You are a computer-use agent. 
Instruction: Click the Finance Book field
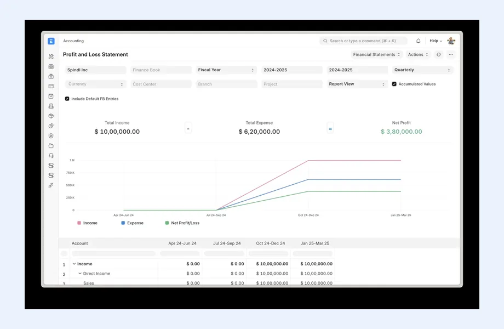[161, 70]
